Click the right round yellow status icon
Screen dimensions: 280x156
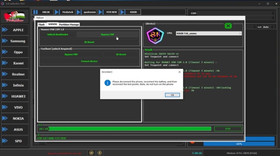click(x=100, y=153)
